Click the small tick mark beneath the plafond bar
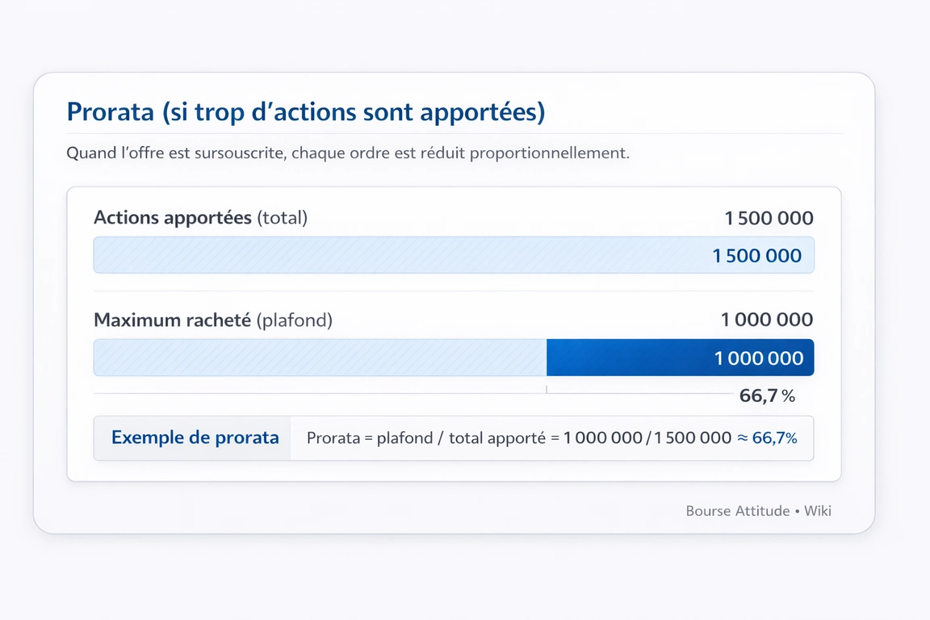The height and width of the screenshot is (620, 930). 547,389
